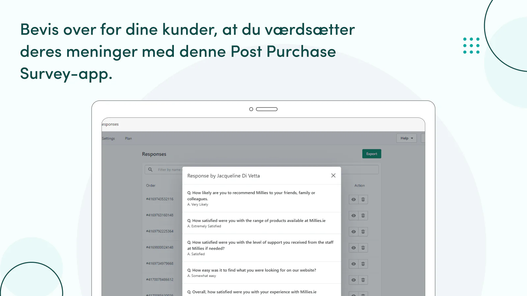Click order number #4169763160148
The height and width of the screenshot is (296, 527).
point(160,215)
